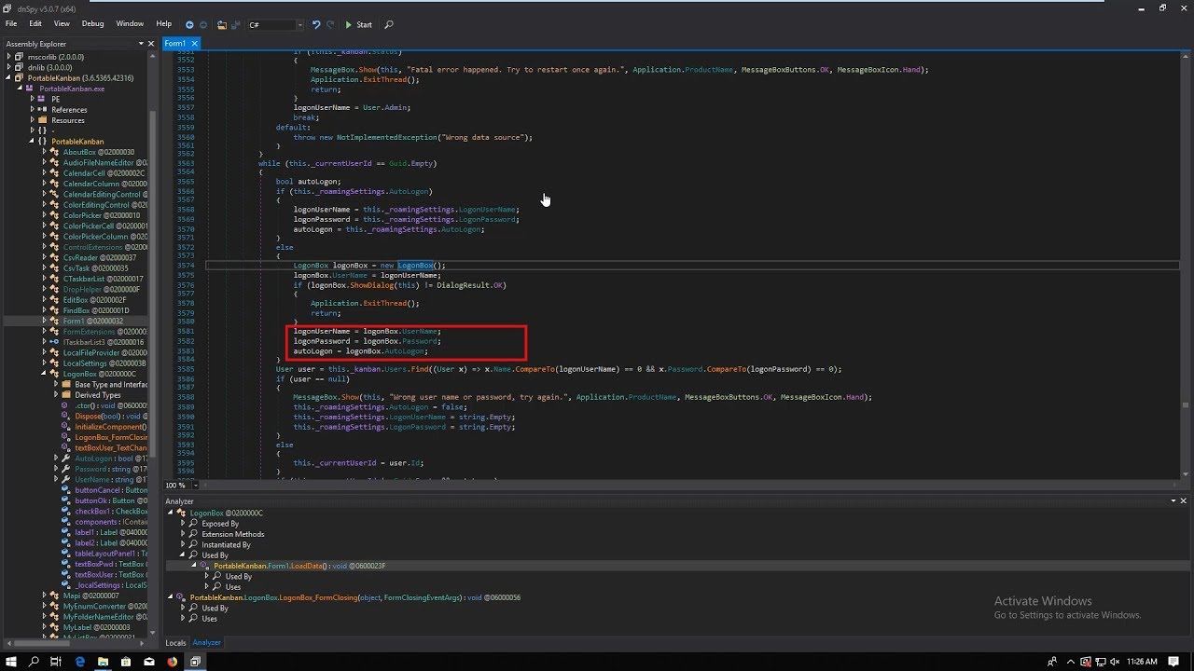The height and width of the screenshot is (671, 1194).
Task: Open the Edit menu
Action: pyautogui.click(x=35, y=23)
